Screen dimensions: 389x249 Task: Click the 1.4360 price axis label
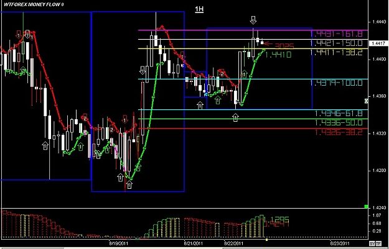click(x=379, y=96)
